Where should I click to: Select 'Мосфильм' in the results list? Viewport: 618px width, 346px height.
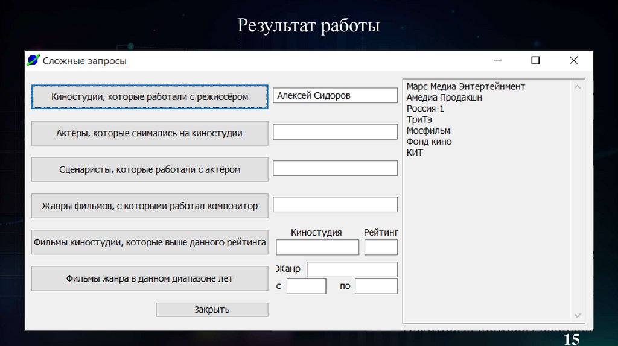tap(428, 131)
